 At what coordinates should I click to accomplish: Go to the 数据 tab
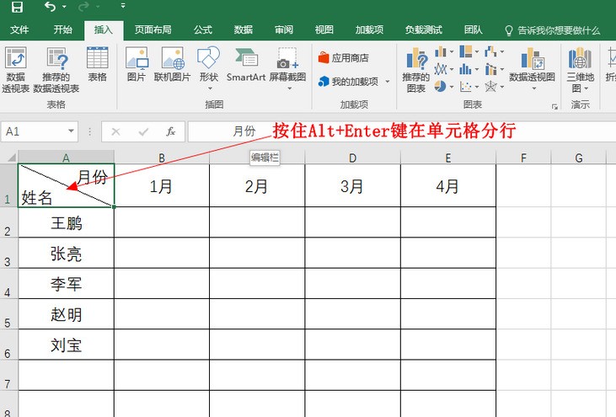coord(244,29)
